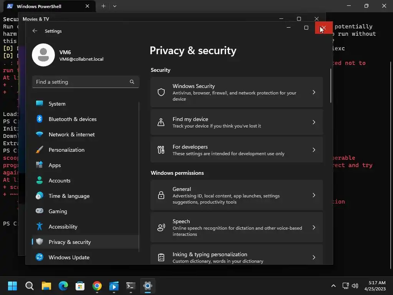The width and height of the screenshot is (393, 295).
Task: Click the Settings content scrollbar
Action: (x=330, y=86)
